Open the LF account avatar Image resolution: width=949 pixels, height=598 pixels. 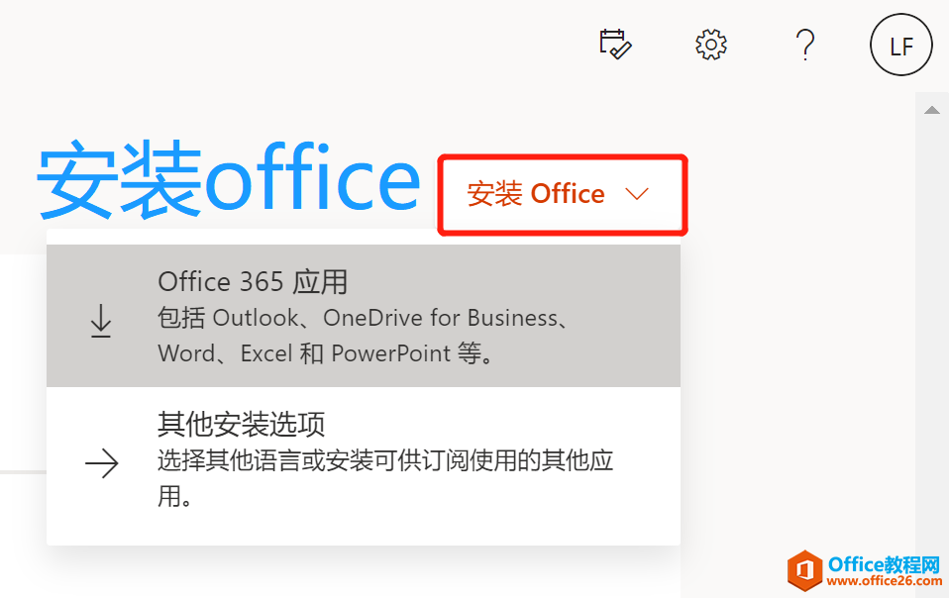(900, 46)
